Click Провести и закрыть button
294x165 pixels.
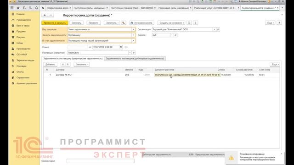click(x=55, y=23)
